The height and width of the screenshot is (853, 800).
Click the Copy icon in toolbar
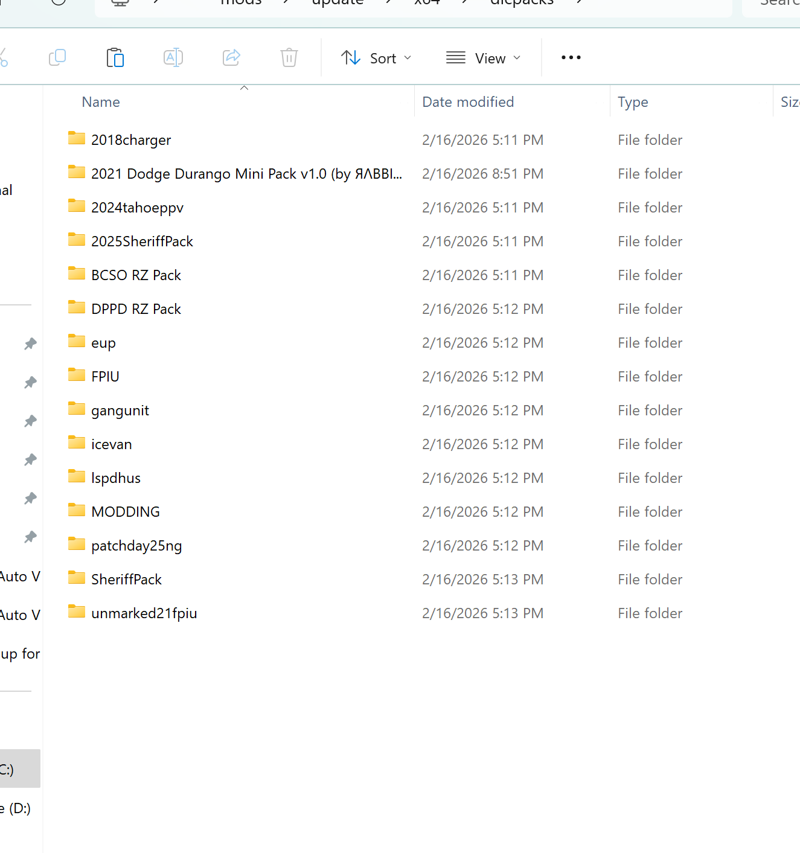57,58
